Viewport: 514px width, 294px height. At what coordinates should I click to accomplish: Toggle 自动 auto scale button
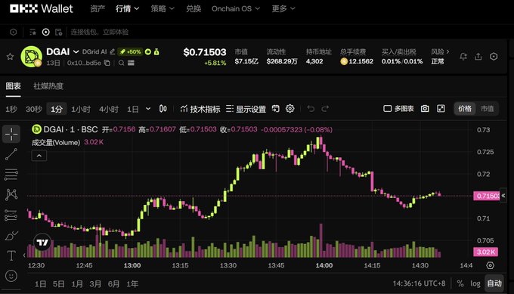click(494, 283)
